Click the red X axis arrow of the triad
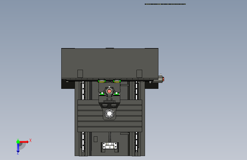 pos(24,142)
